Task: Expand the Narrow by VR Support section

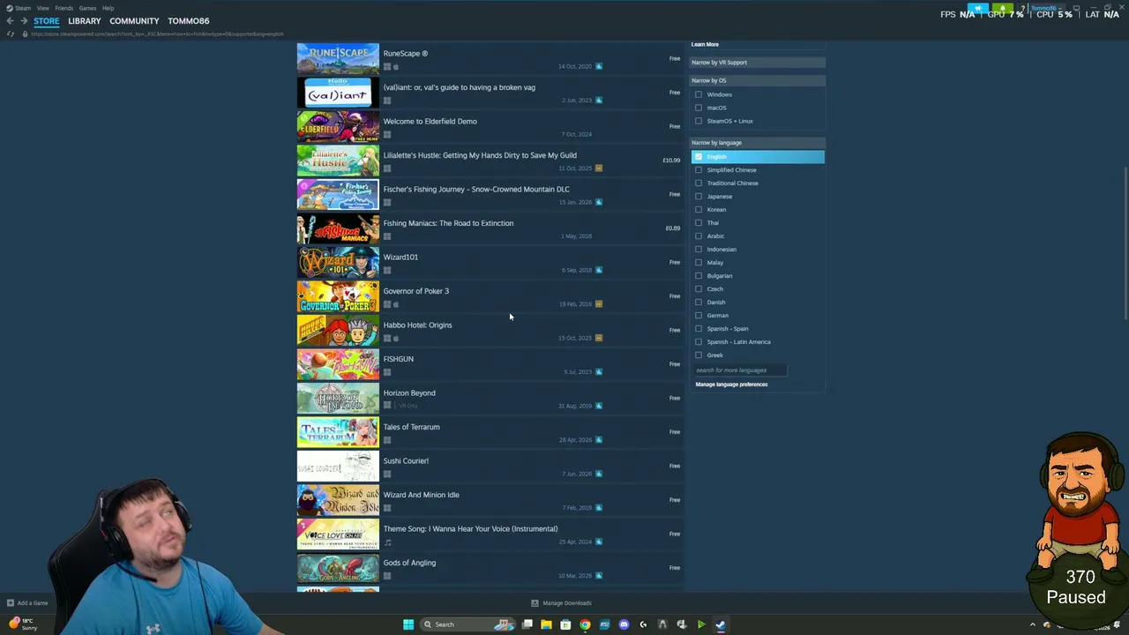Action: pos(758,63)
